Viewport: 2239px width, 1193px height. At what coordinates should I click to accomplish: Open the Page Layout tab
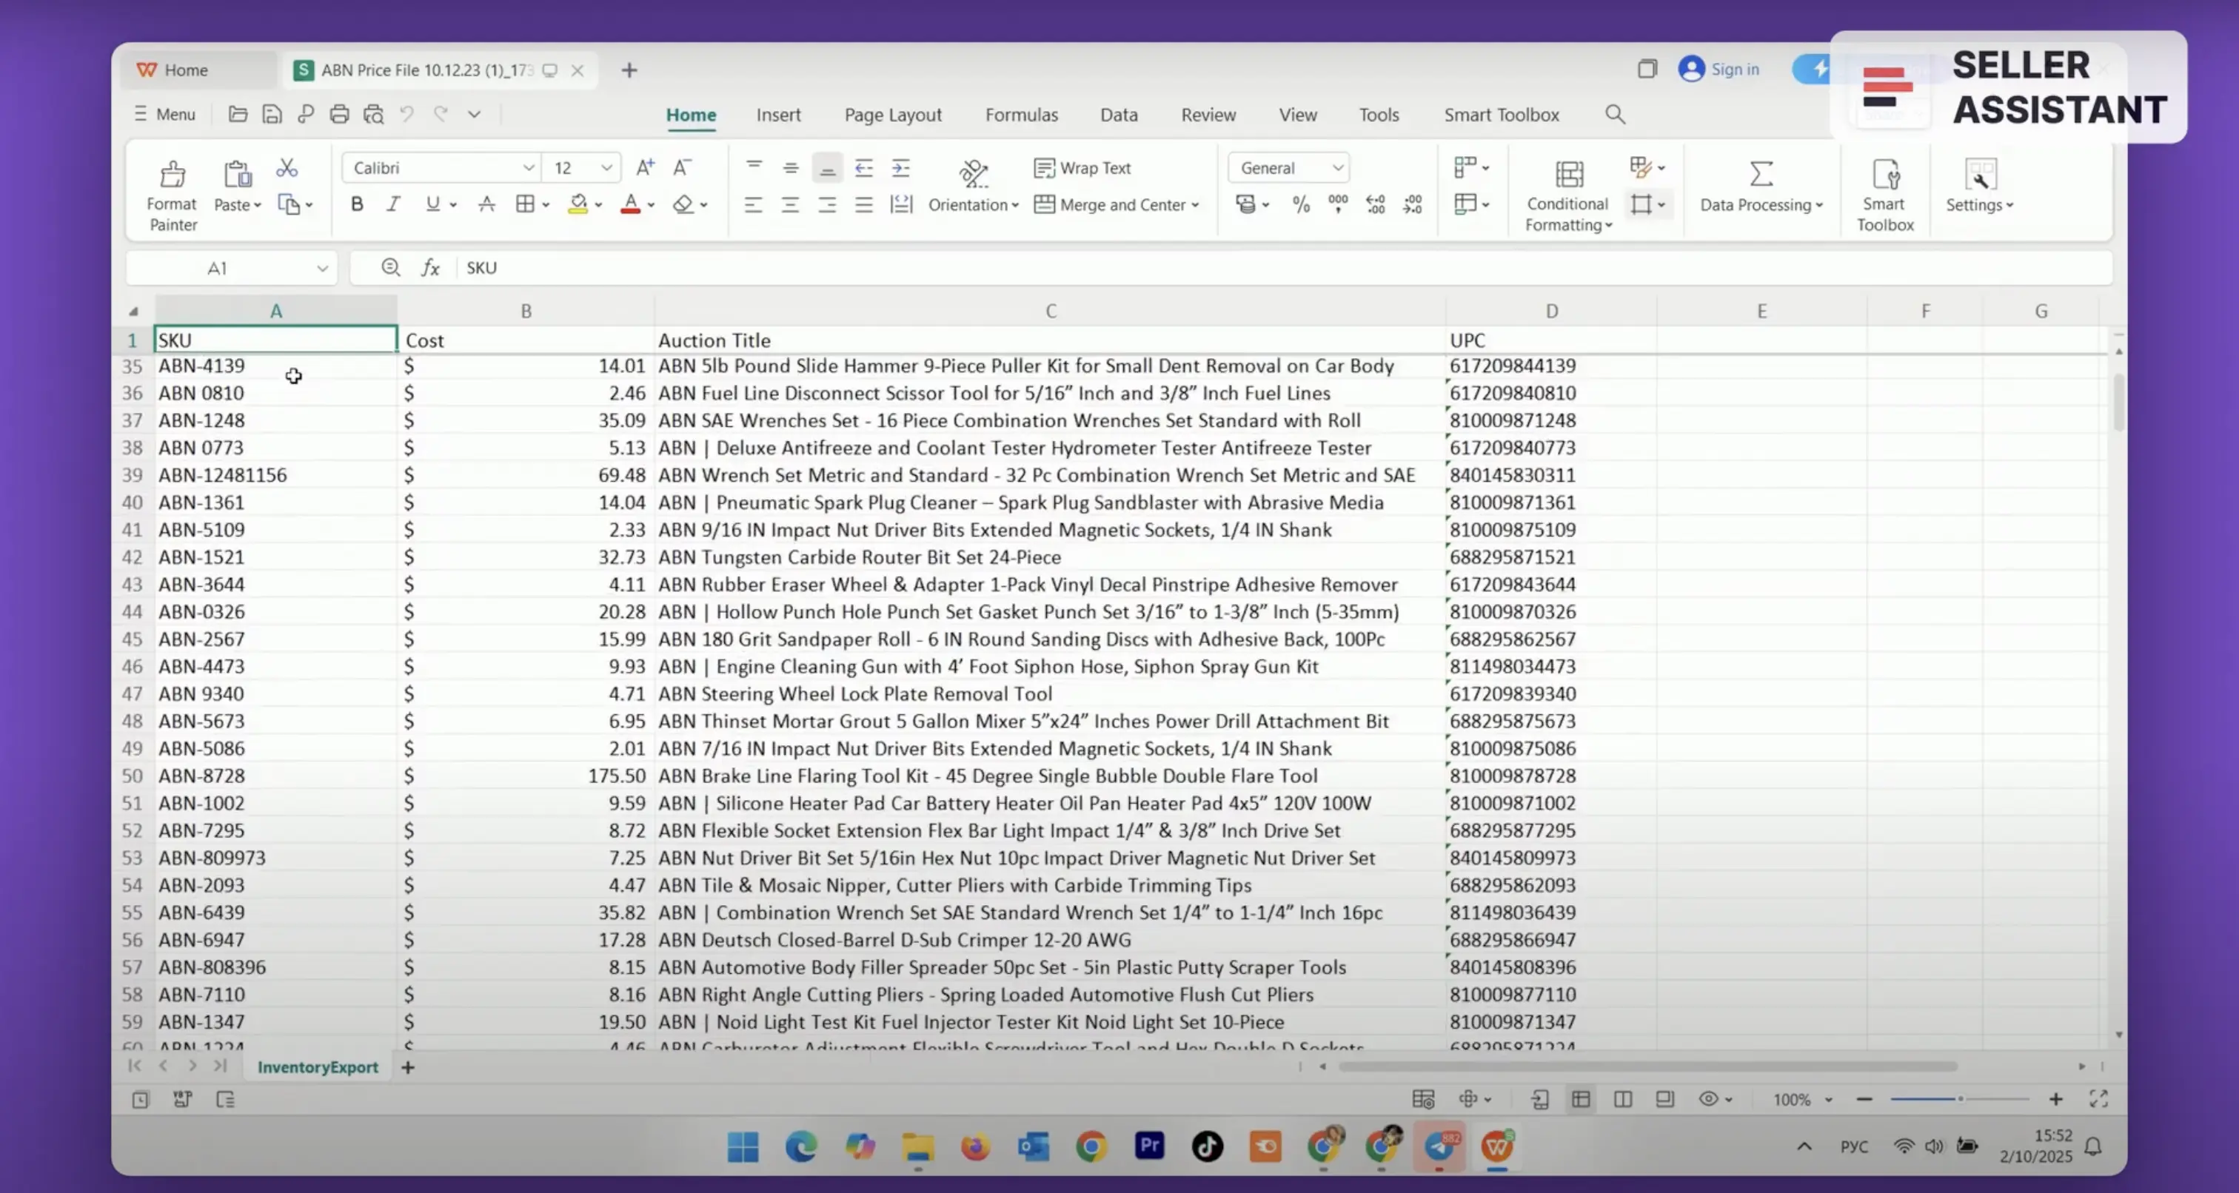point(893,115)
